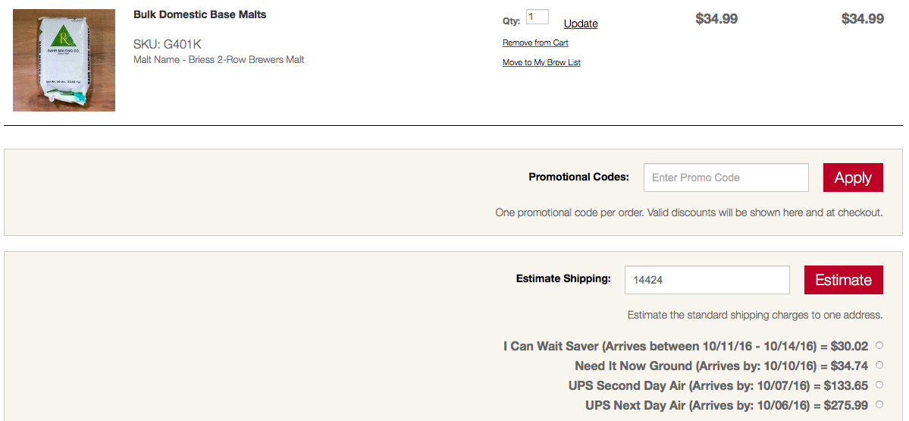The image size is (909, 421).
Task: Click the SKU: G401K text
Action: tap(168, 45)
